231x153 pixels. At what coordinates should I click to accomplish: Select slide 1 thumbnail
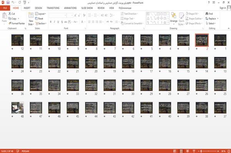tap(220, 40)
